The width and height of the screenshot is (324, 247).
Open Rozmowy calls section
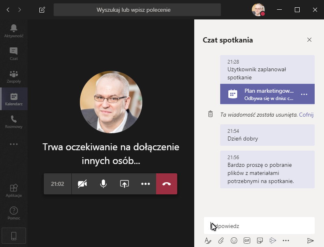(x=14, y=122)
